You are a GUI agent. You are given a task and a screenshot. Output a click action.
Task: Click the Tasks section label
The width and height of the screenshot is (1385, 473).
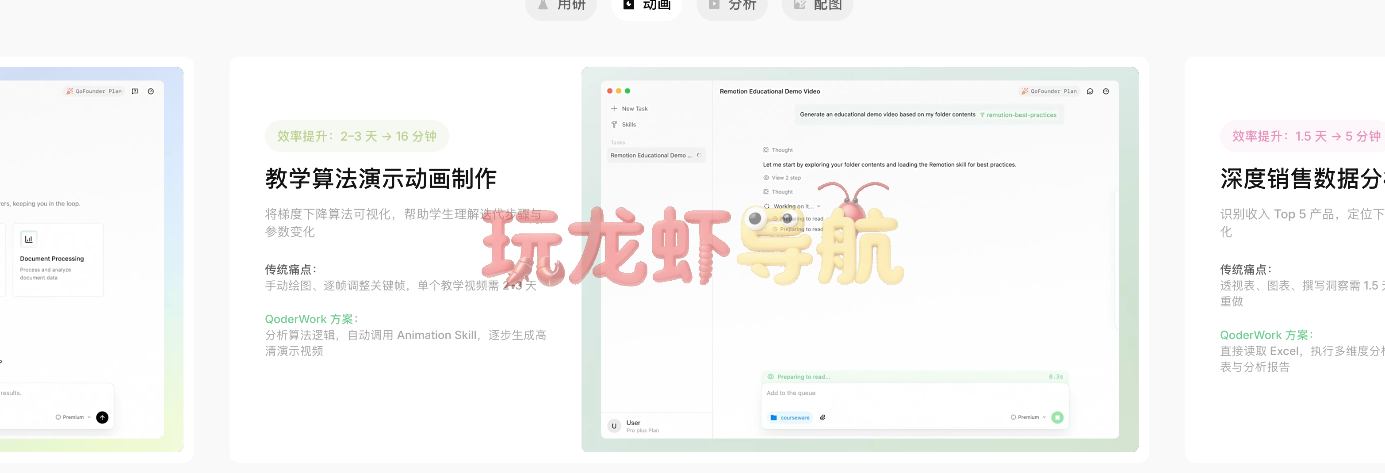coord(618,143)
